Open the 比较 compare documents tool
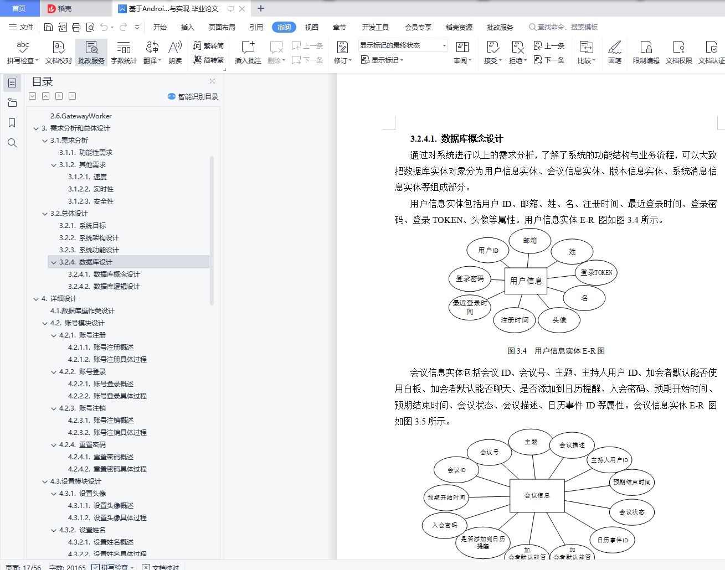 (x=586, y=53)
